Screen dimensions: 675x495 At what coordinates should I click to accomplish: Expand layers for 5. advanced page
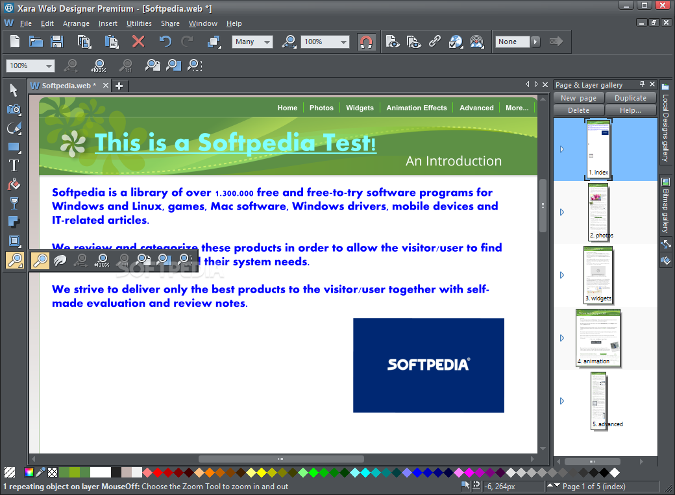click(562, 401)
